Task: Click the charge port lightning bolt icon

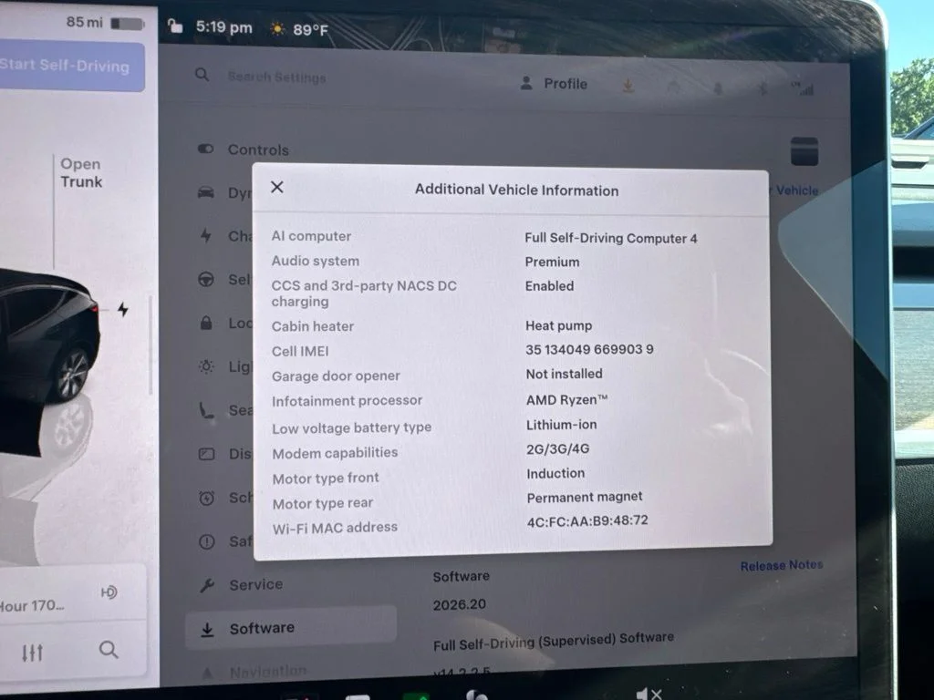Action: point(123,310)
